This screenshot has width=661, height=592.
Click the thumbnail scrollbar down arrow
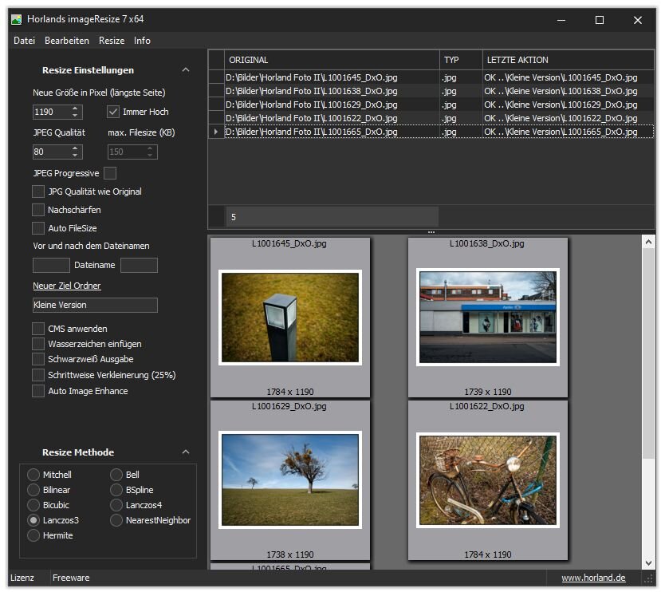(x=648, y=563)
